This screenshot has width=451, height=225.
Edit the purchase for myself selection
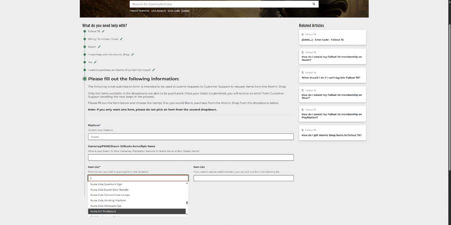154,70
